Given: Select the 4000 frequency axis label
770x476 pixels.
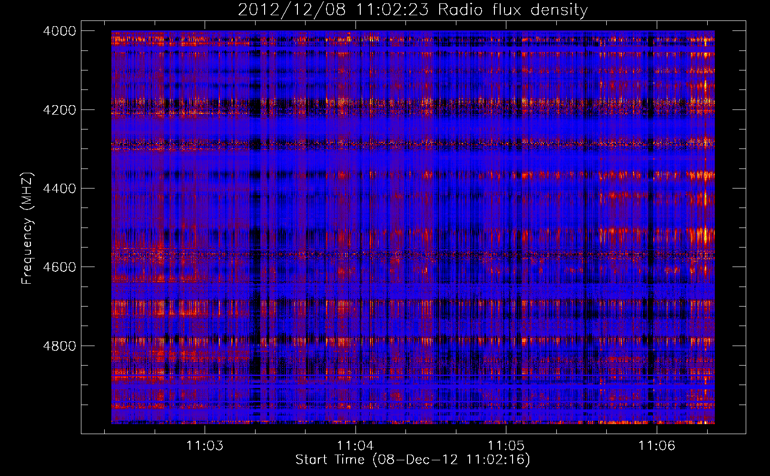Looking at the screenshot, I should tap(59, 31).
